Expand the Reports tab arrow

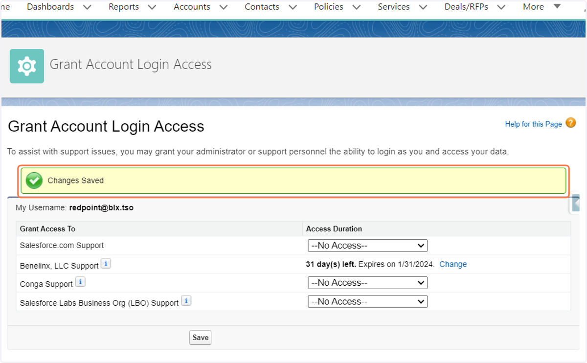(x=152, y=7)
